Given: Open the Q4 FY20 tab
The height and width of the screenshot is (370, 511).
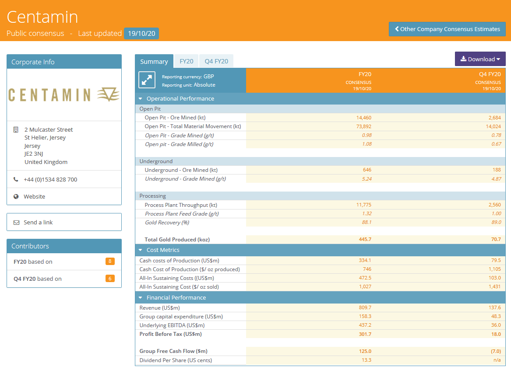Looking at the screenshot, I should [x=216, y=61].
